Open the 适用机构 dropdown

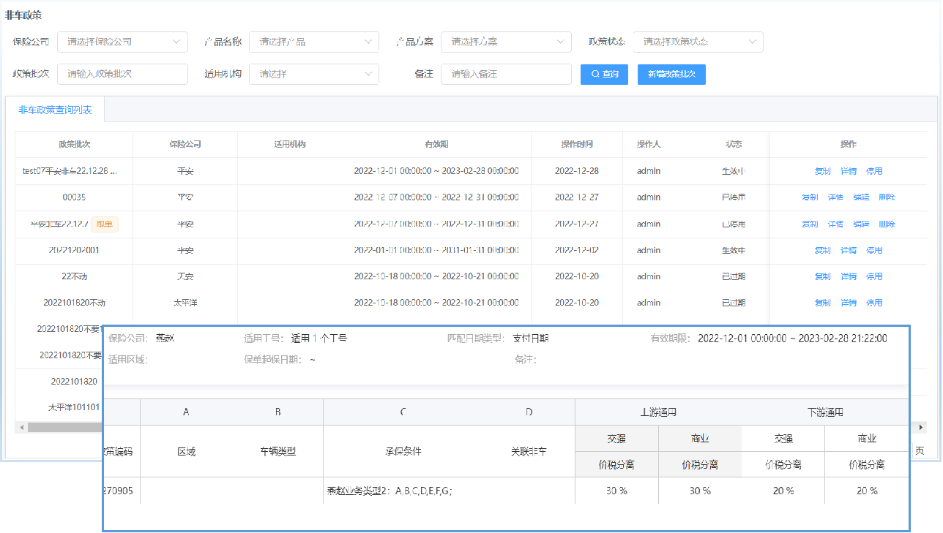click(x=314, y=74)
